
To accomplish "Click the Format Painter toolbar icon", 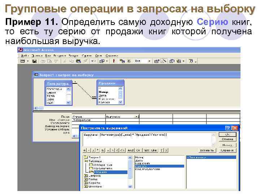I will pyautogui.click(x=85, y=61).
